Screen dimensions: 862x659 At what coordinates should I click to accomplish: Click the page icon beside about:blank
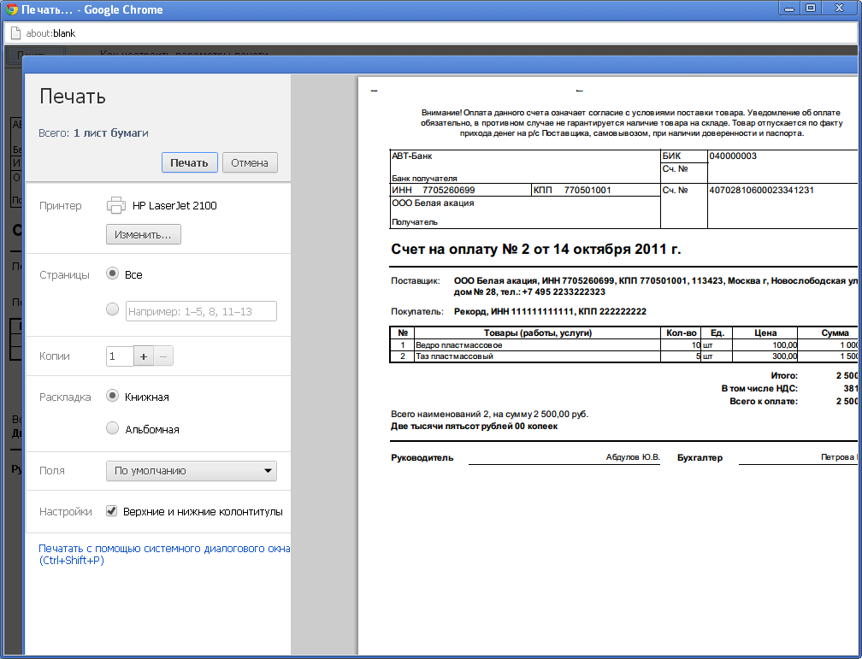(x=15, y=33)
